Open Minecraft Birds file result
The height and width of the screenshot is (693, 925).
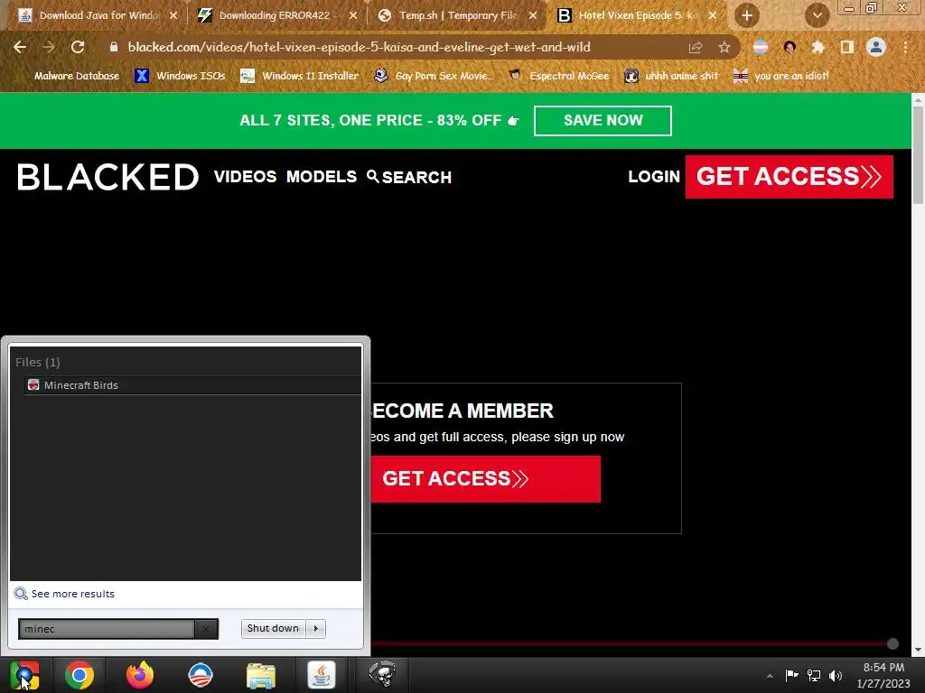point(192,385)
